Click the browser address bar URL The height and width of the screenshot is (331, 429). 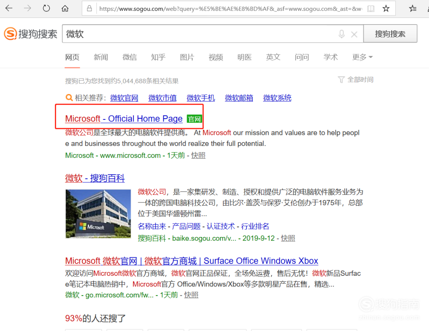pos(230,9)
